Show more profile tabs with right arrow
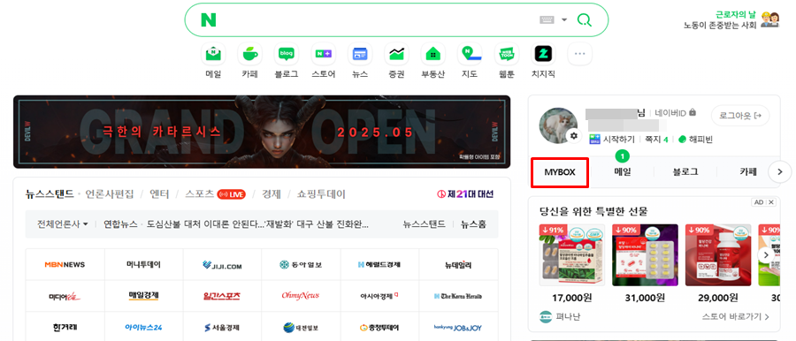The width and height of the screenshot is (796, 341). click(780, 172)
